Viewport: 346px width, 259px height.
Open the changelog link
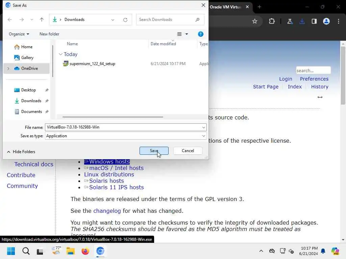[107, 211]
